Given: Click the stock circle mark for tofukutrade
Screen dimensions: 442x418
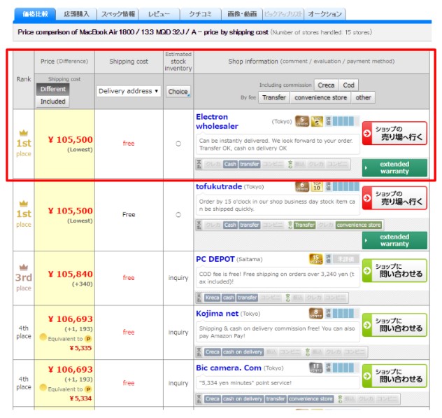Looking at the screenshot, I should 178,215.
